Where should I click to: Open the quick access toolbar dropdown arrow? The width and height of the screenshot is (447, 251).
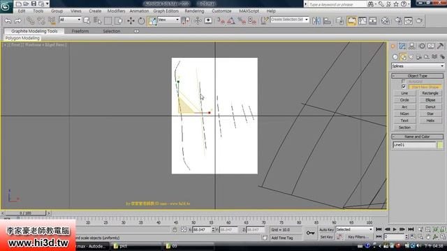[47, 3]
